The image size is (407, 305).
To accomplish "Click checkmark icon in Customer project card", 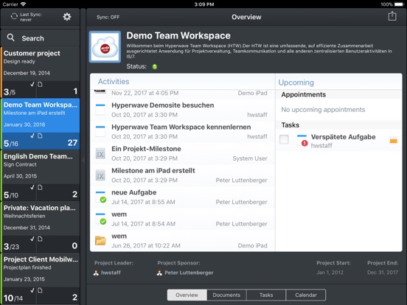I will point(32,84).
